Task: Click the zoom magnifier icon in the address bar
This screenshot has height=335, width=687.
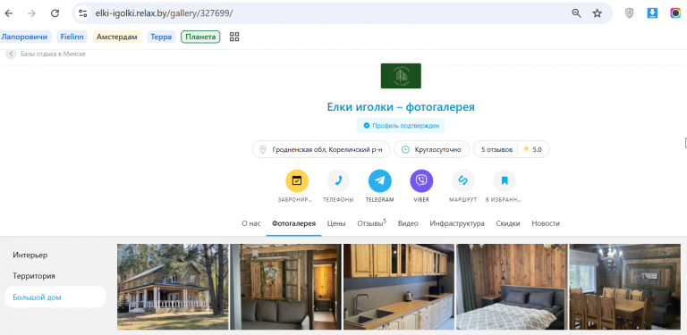Action: tap(576, 13)
